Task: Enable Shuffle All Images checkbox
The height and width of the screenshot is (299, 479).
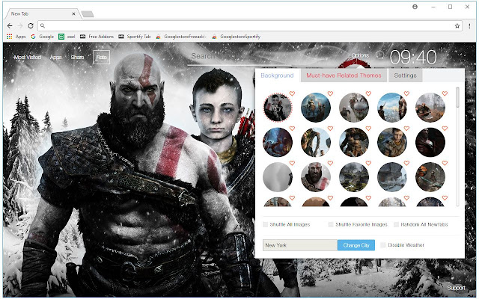Action: point(265,224)
